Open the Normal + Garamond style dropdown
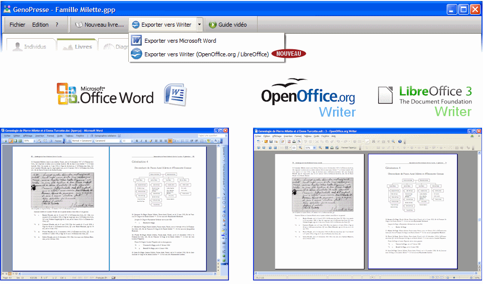The height and width of the screenshot is (284, 483). [94, 141]
